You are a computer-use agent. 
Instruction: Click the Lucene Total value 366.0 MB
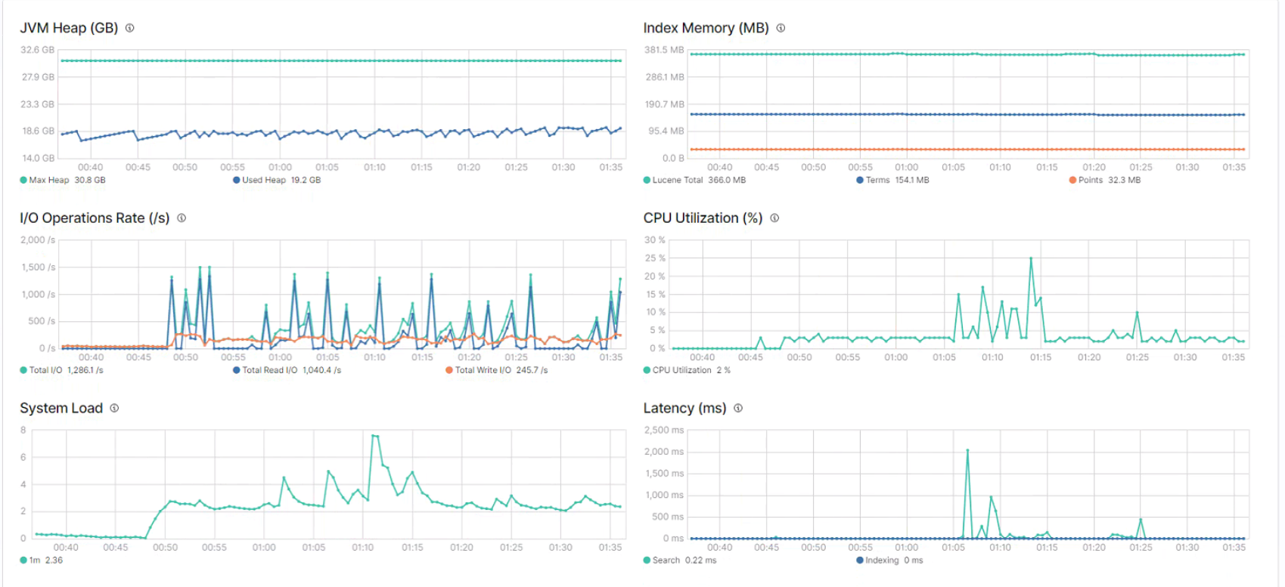point(727,180)
